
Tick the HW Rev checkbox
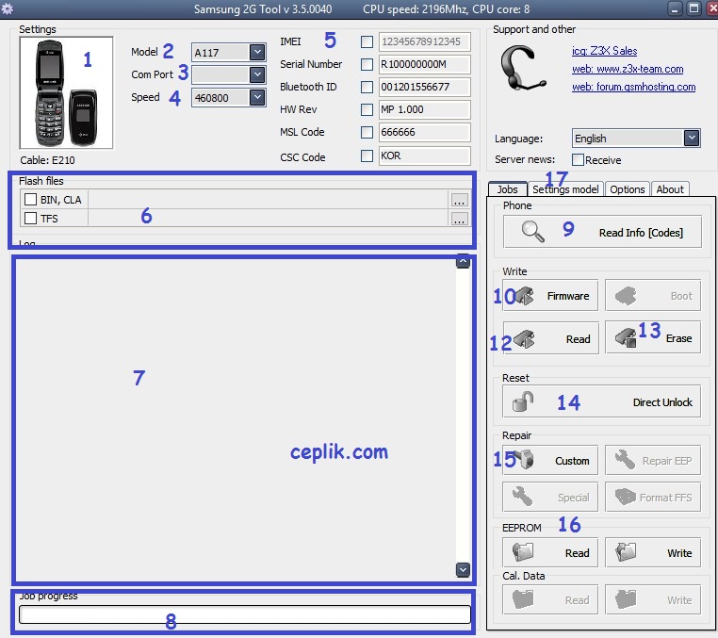[x=367, y=109]
